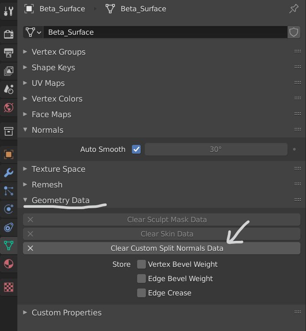Open the Render properties tab
The height and width of the screenshot is (331, 306).
[x=9, y=35]
